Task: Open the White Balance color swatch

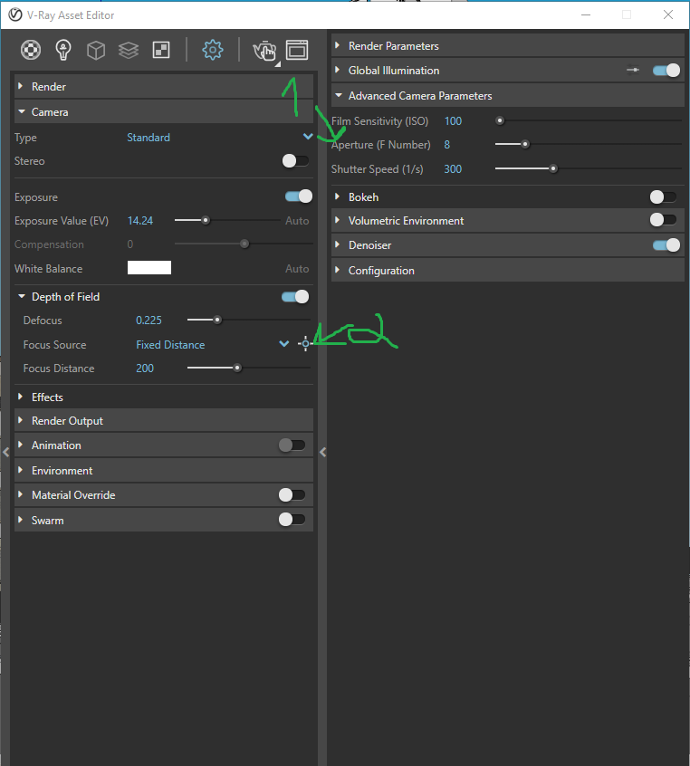Action: point(149,268)
